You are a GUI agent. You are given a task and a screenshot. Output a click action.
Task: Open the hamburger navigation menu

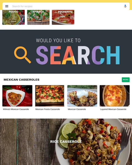click(x=7, y=6)
